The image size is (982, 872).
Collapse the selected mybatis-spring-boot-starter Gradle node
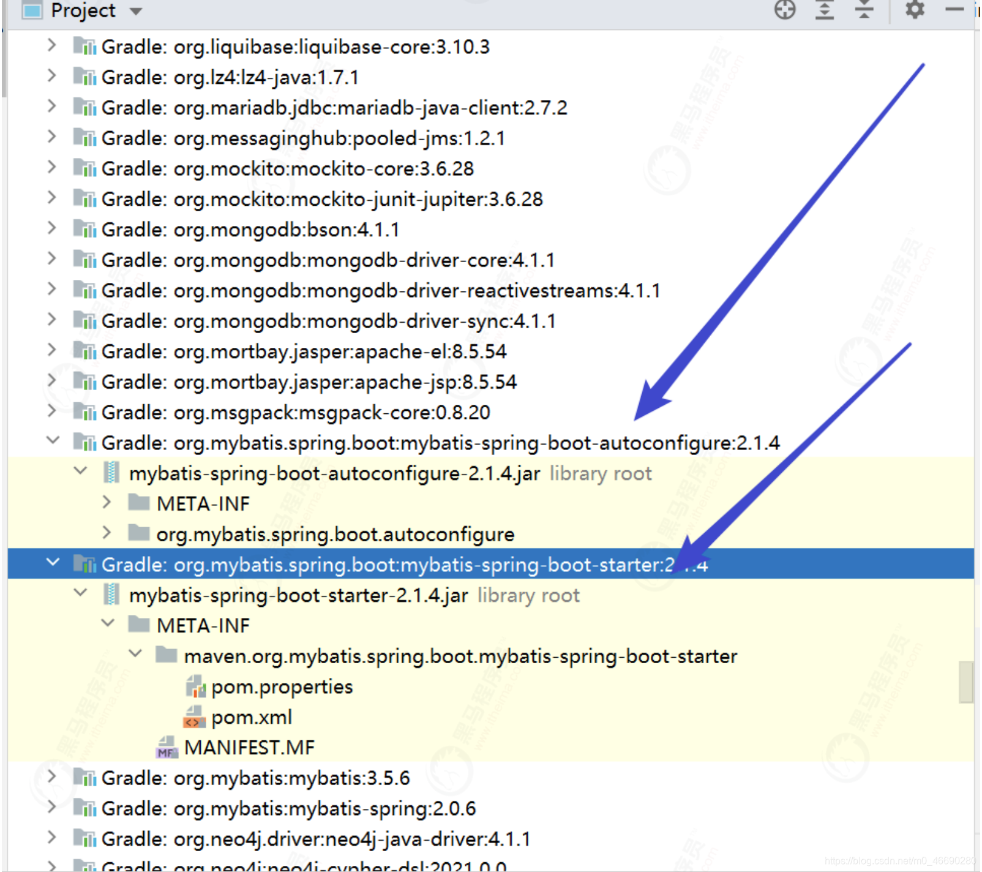click(x=53, y=562)
